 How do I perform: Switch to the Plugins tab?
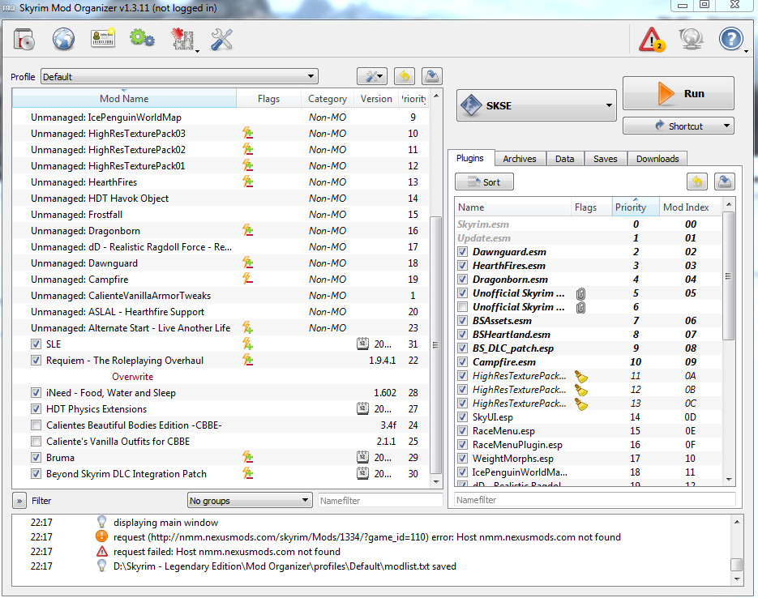(x=470, y=159)
